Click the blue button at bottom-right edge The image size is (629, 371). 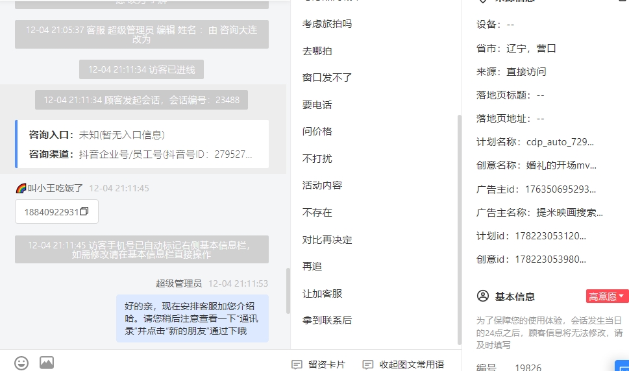click(622, 365)
